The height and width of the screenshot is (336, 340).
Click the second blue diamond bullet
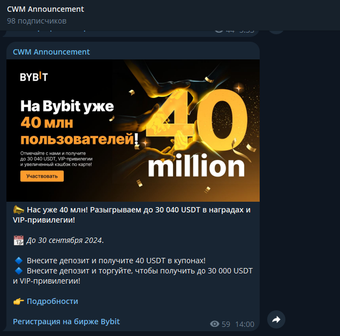coord(19,271)
